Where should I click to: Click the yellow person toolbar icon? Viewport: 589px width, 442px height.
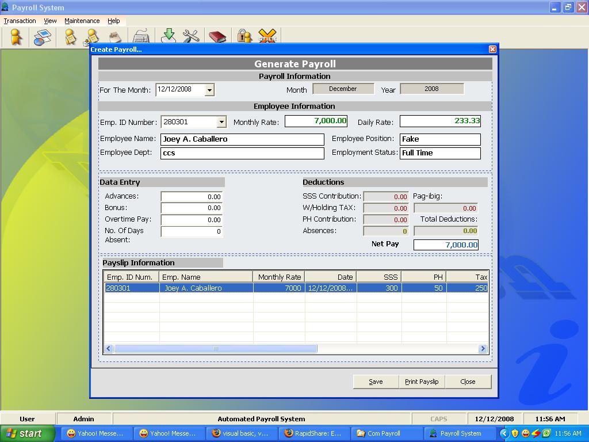click(16, 37)
